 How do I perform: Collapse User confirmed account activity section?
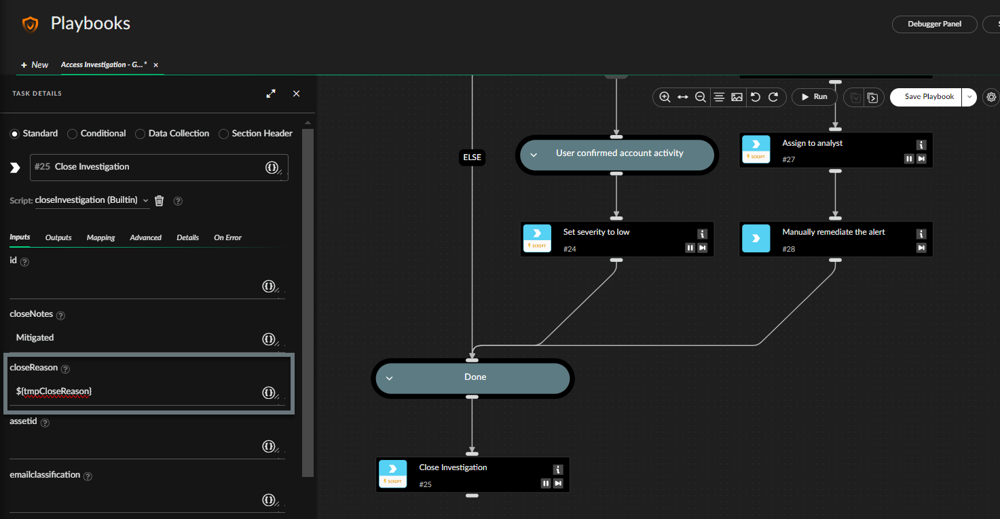tap(534, 155)
